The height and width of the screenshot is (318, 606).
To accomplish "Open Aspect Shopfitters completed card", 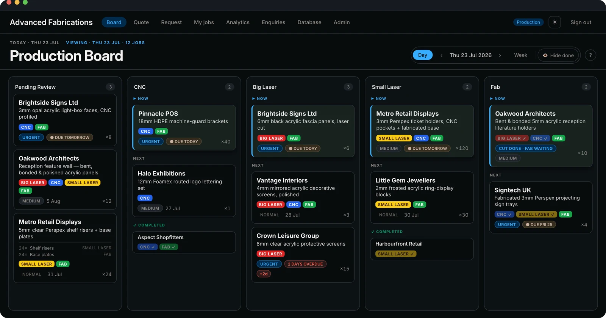I will (184, 242).
